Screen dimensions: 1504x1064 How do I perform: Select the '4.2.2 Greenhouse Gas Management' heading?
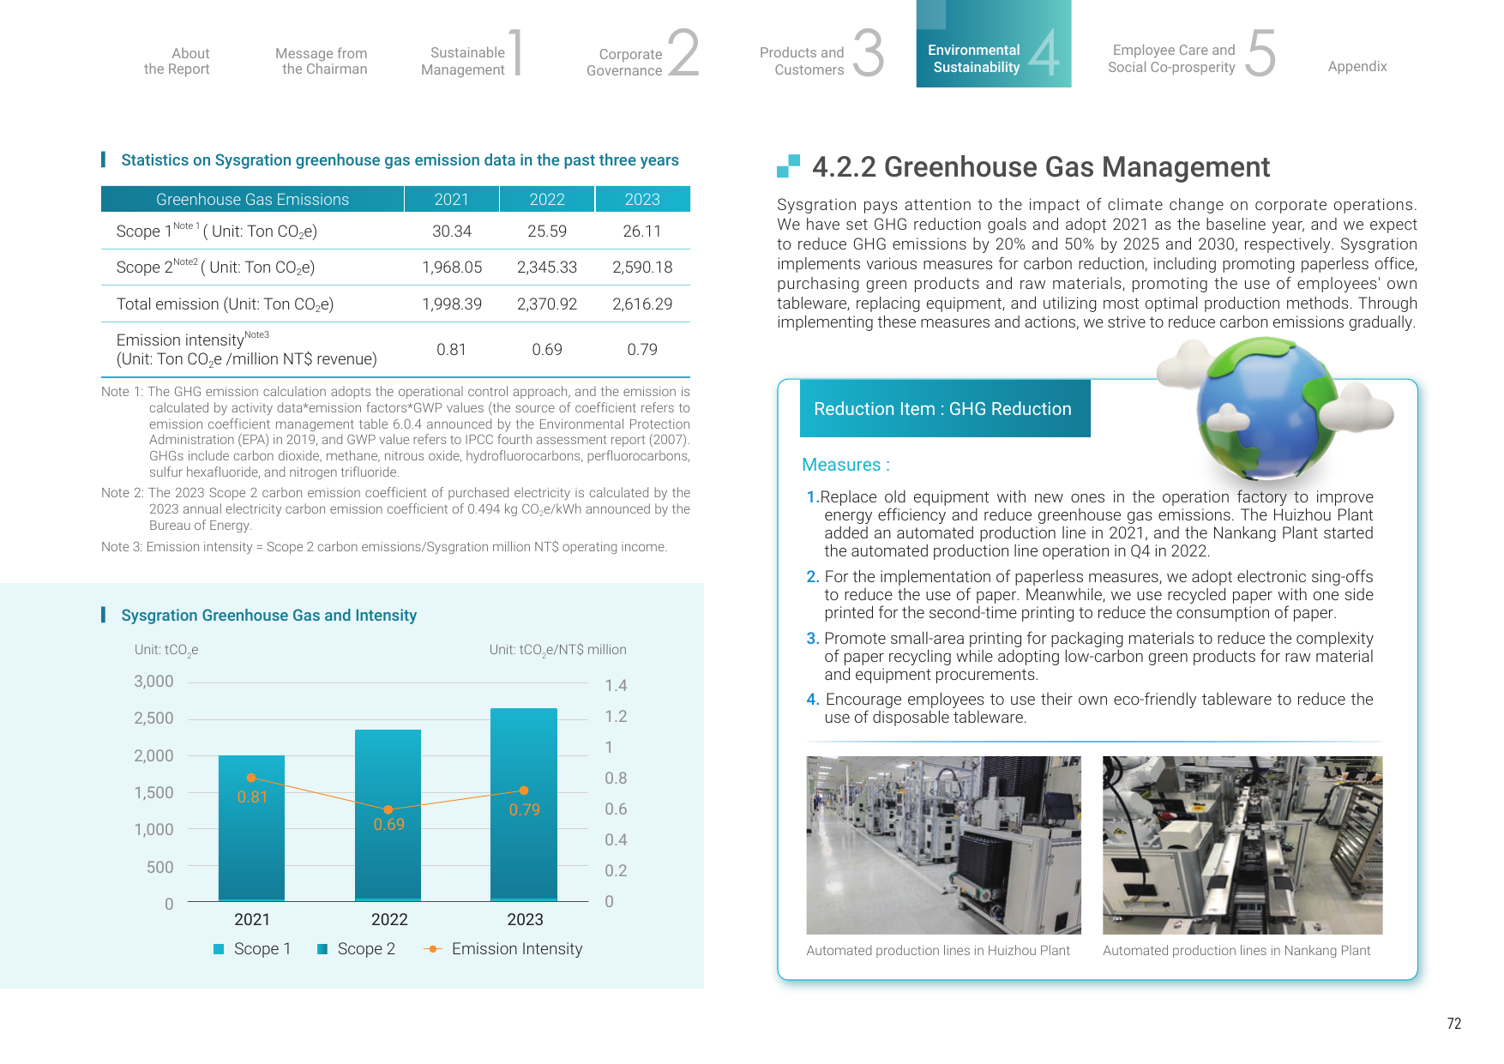(1040, 167)
